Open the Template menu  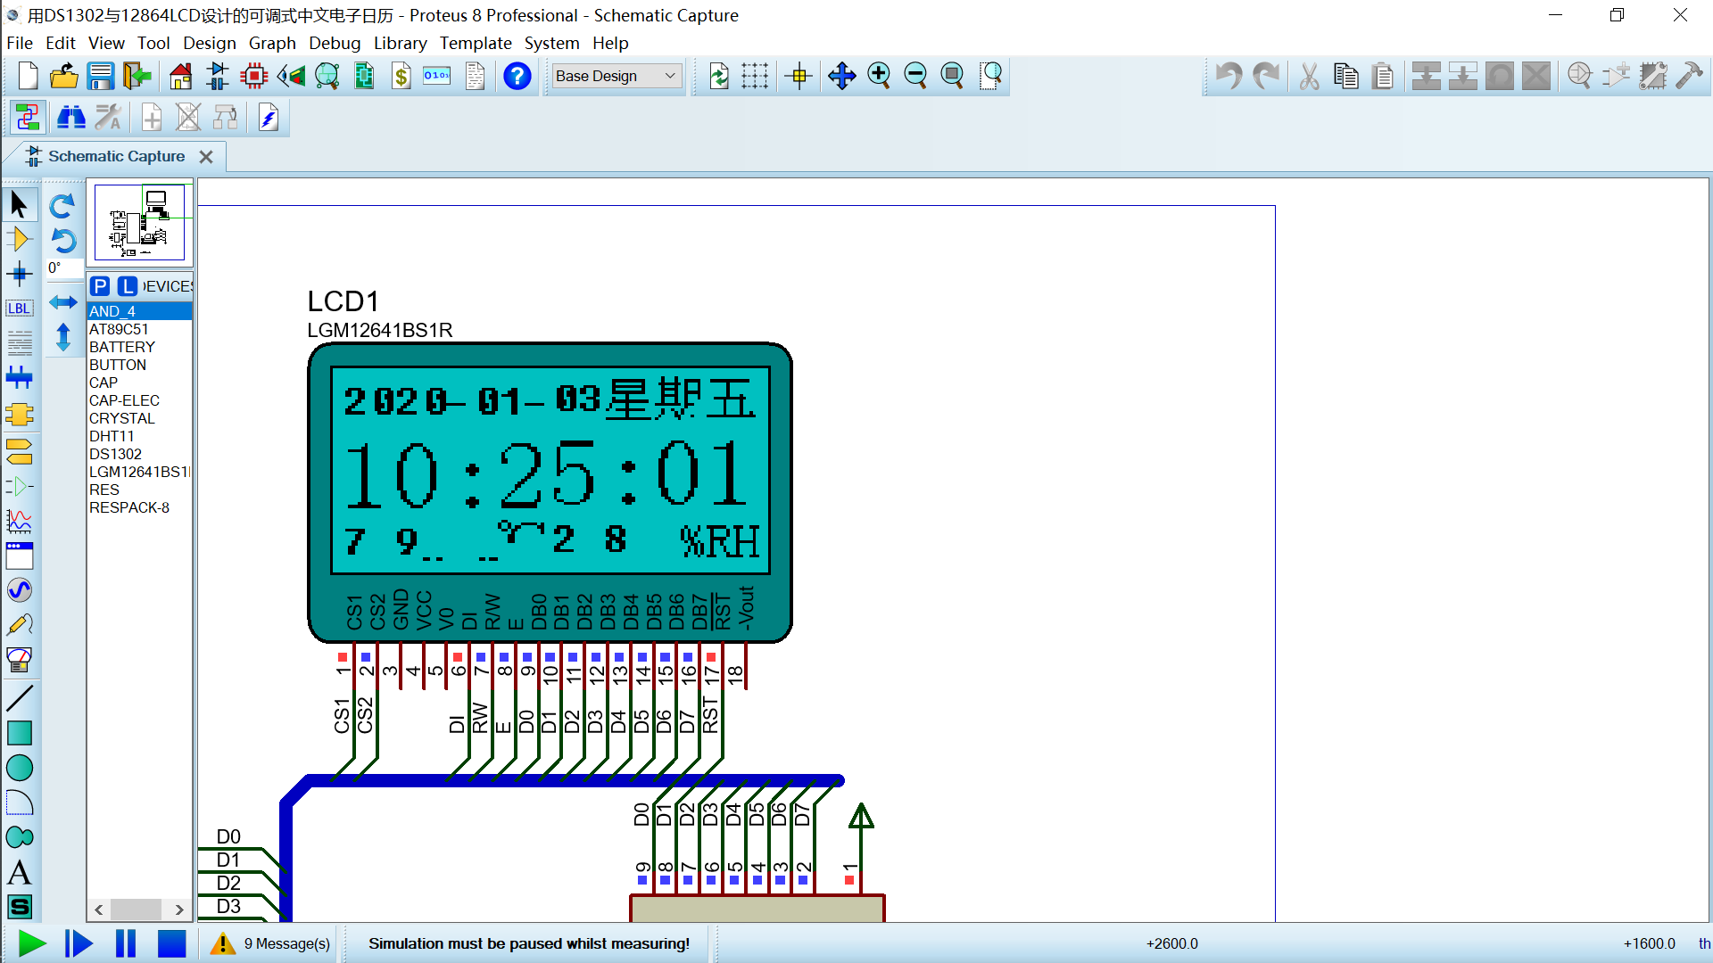476,43
